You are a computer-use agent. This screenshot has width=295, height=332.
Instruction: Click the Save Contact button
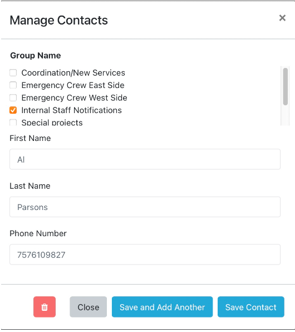251,307
